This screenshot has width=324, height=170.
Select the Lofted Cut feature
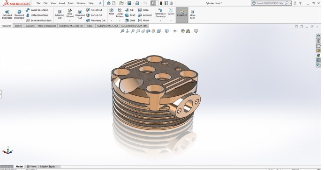[x=94, y=15]
